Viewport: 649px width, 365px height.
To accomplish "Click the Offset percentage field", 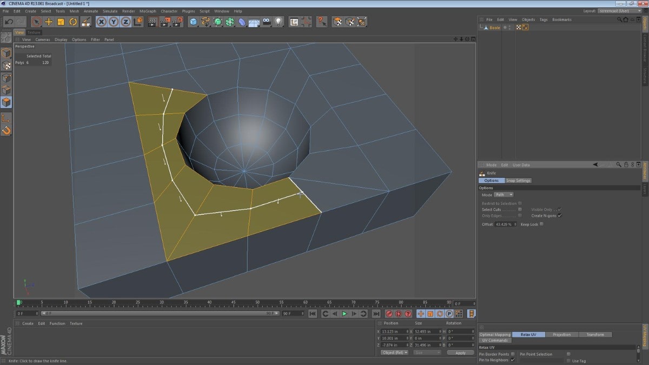I will pos(506,224).
